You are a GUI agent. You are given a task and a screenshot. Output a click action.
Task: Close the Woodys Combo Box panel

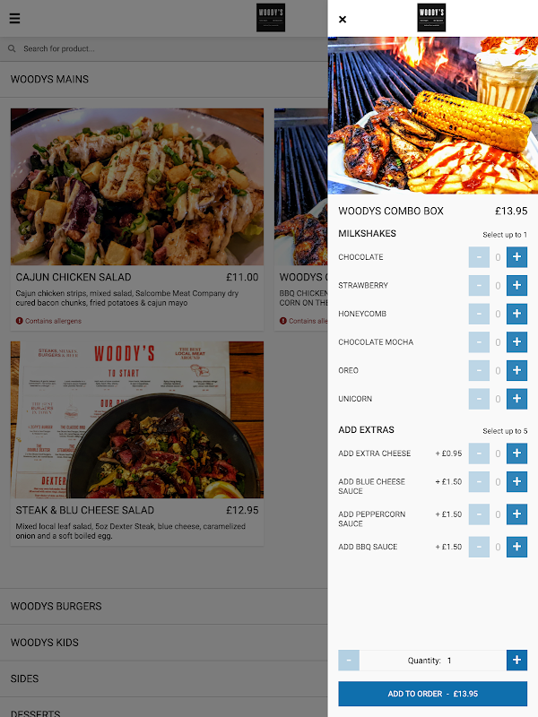tap(343, 19)
